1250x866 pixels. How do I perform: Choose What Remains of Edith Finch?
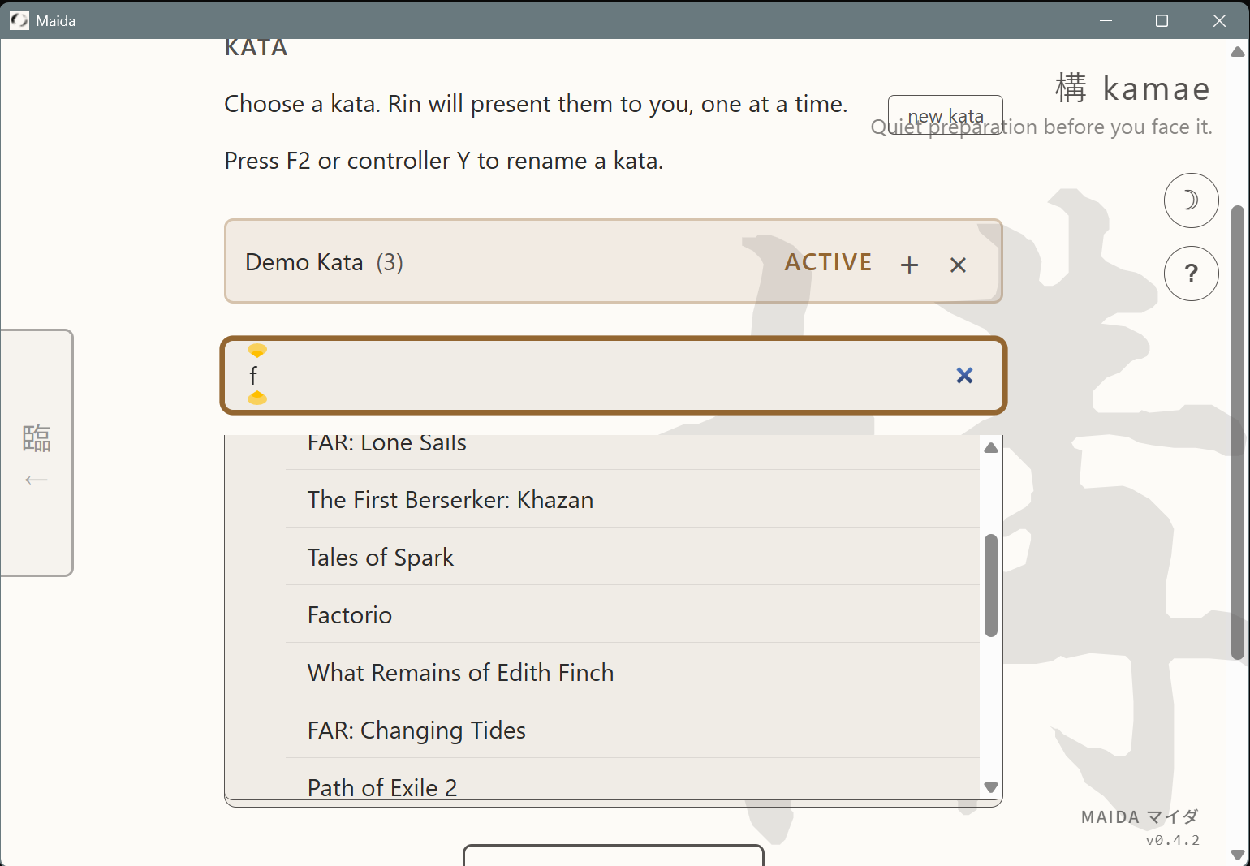point(459,672)
